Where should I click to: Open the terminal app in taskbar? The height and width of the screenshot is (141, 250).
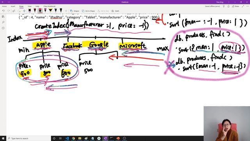(112, 138)
